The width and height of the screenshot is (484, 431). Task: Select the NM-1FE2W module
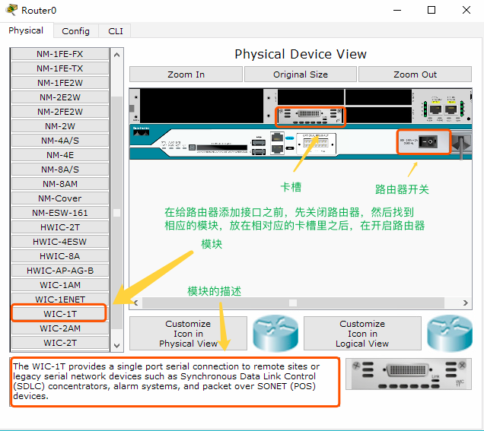pyautogui.click(x=60, y=83)
